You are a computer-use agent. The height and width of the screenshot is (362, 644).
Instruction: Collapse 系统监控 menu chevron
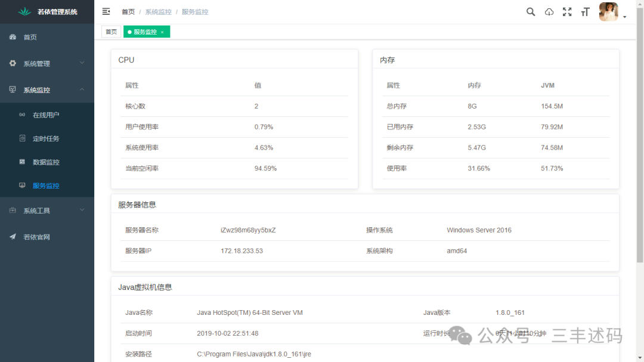click(x=82, y=89)
